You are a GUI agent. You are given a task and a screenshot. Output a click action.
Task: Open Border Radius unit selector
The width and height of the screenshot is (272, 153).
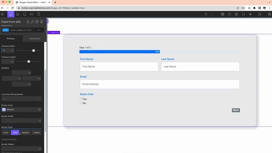pyautogui.click(x=40, y=149)
